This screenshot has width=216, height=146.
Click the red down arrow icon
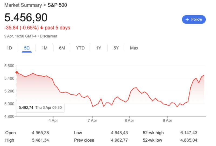(x=42, y=28)
